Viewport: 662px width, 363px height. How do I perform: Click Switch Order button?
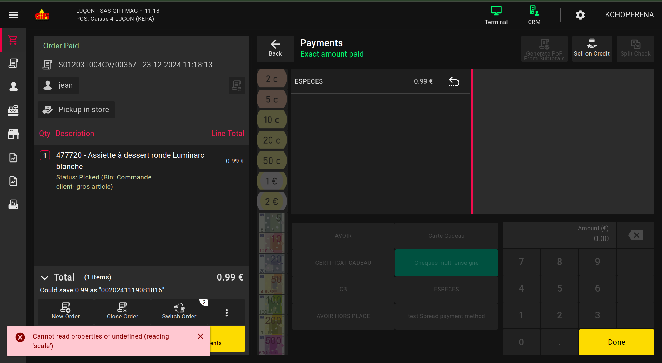click(x=179, y=312)
